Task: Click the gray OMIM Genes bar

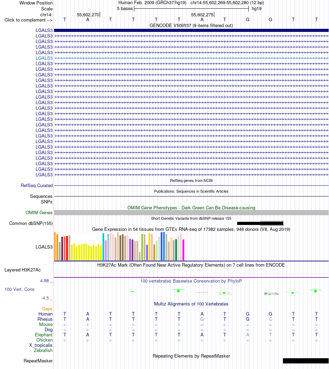Action: pyautogui.click(x=191, y=212)
